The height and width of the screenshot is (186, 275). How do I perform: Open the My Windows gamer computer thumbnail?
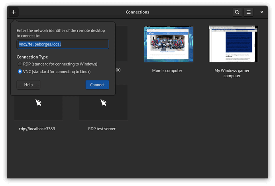(x=233, y=44)
